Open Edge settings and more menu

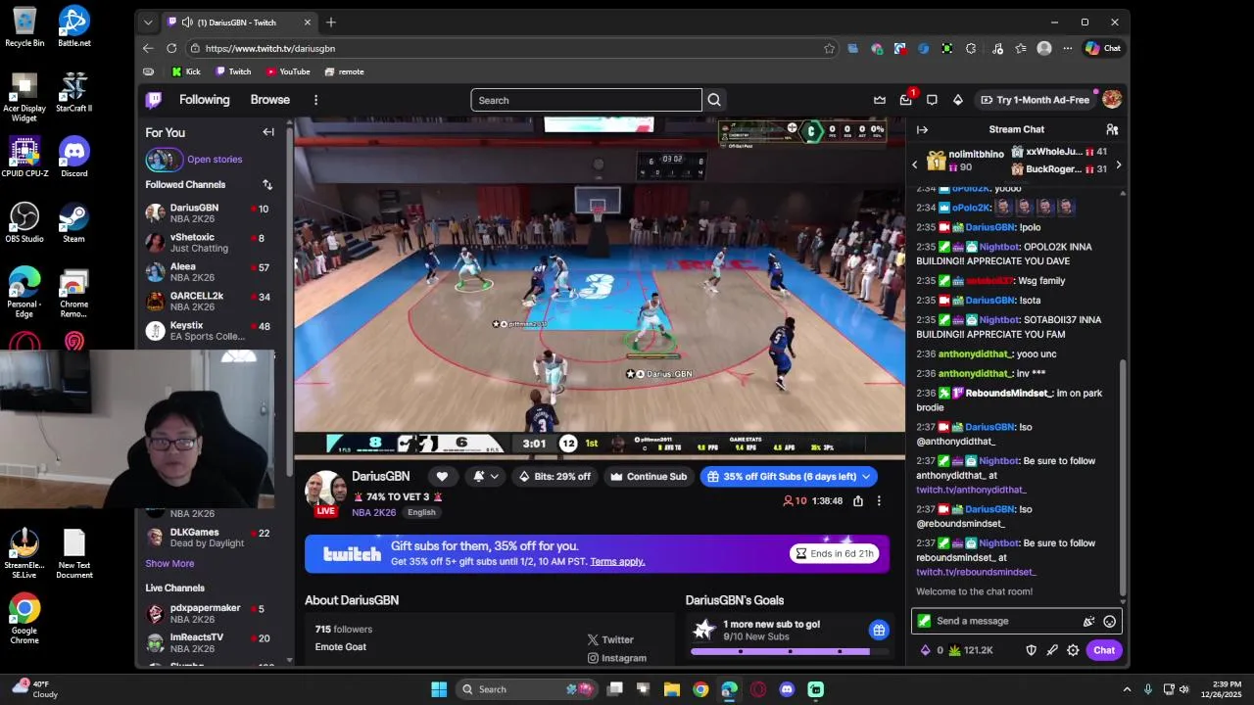(1067, 48)
